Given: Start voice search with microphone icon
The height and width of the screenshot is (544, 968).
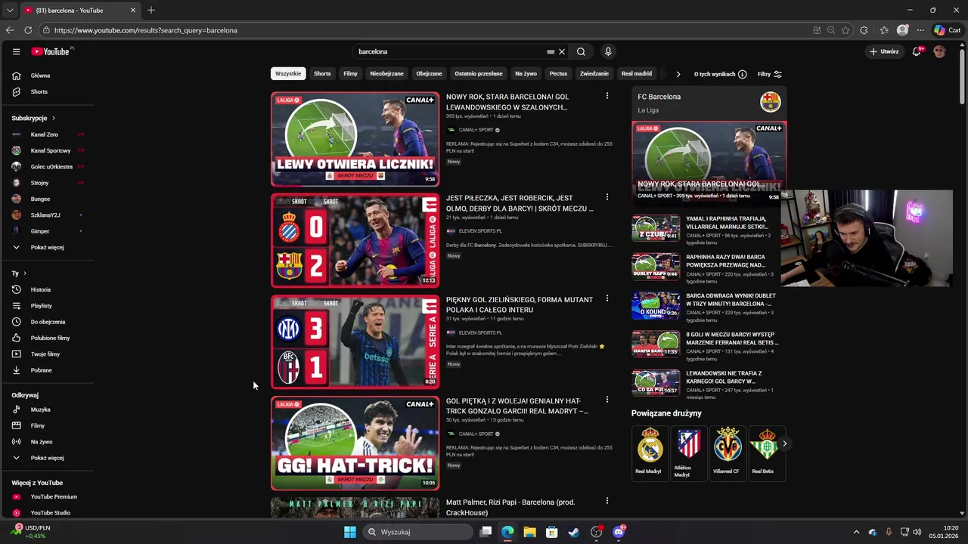Looking at the screenshot, I should 608,51.
